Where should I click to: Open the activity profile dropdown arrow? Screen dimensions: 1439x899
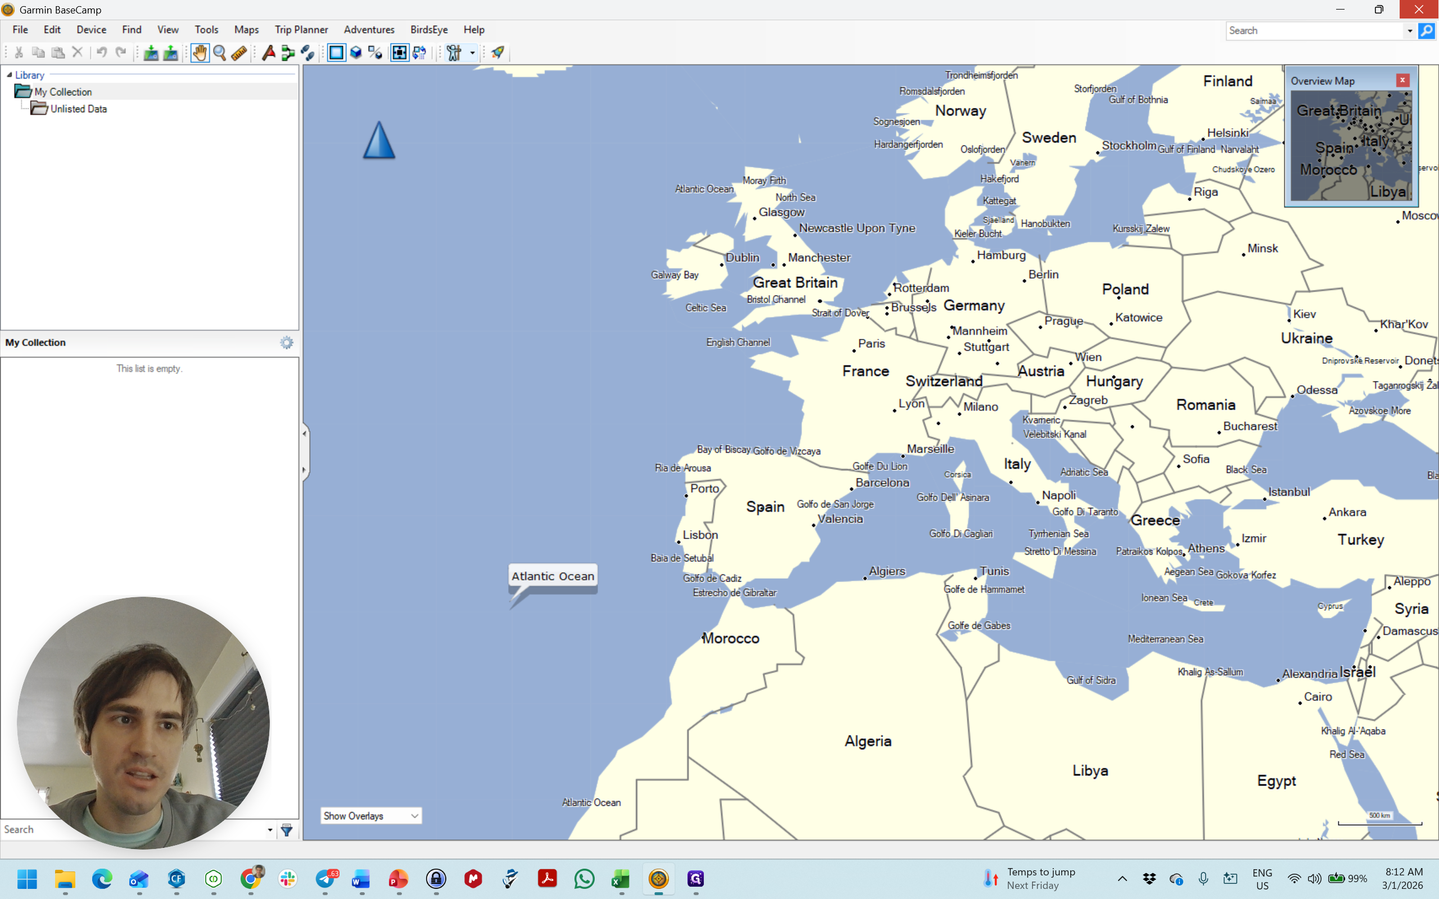point(473,53)
